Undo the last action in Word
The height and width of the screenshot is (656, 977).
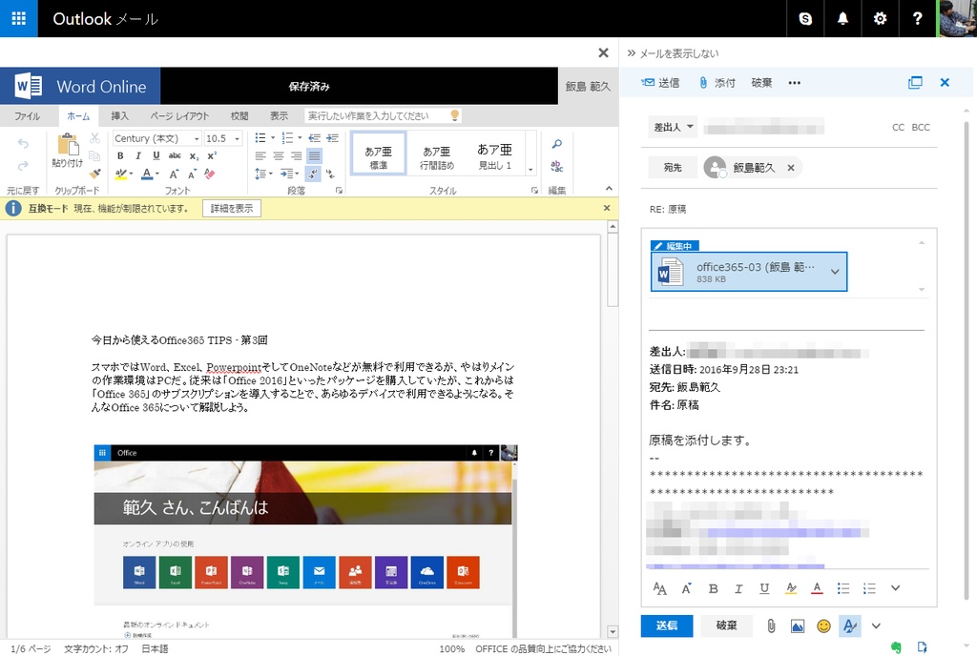pyautogui.click(x=23, y=144)
